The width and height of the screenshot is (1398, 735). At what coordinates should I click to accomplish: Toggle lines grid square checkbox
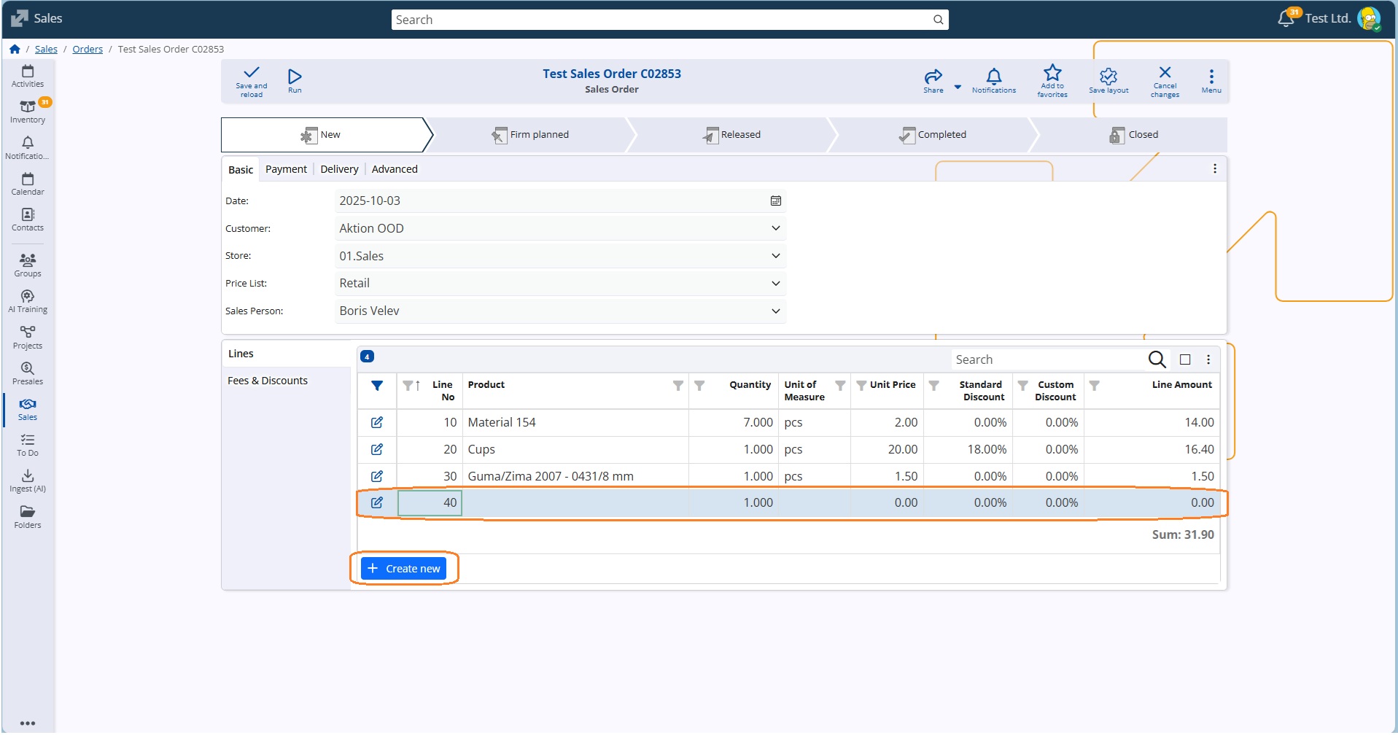tap(1185, 359)
